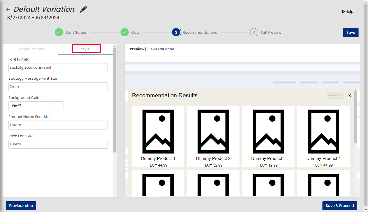The height and width of the screenshot is (212, 368).
Task: Click the Restart Quiz button in preview
Action: 335,96
